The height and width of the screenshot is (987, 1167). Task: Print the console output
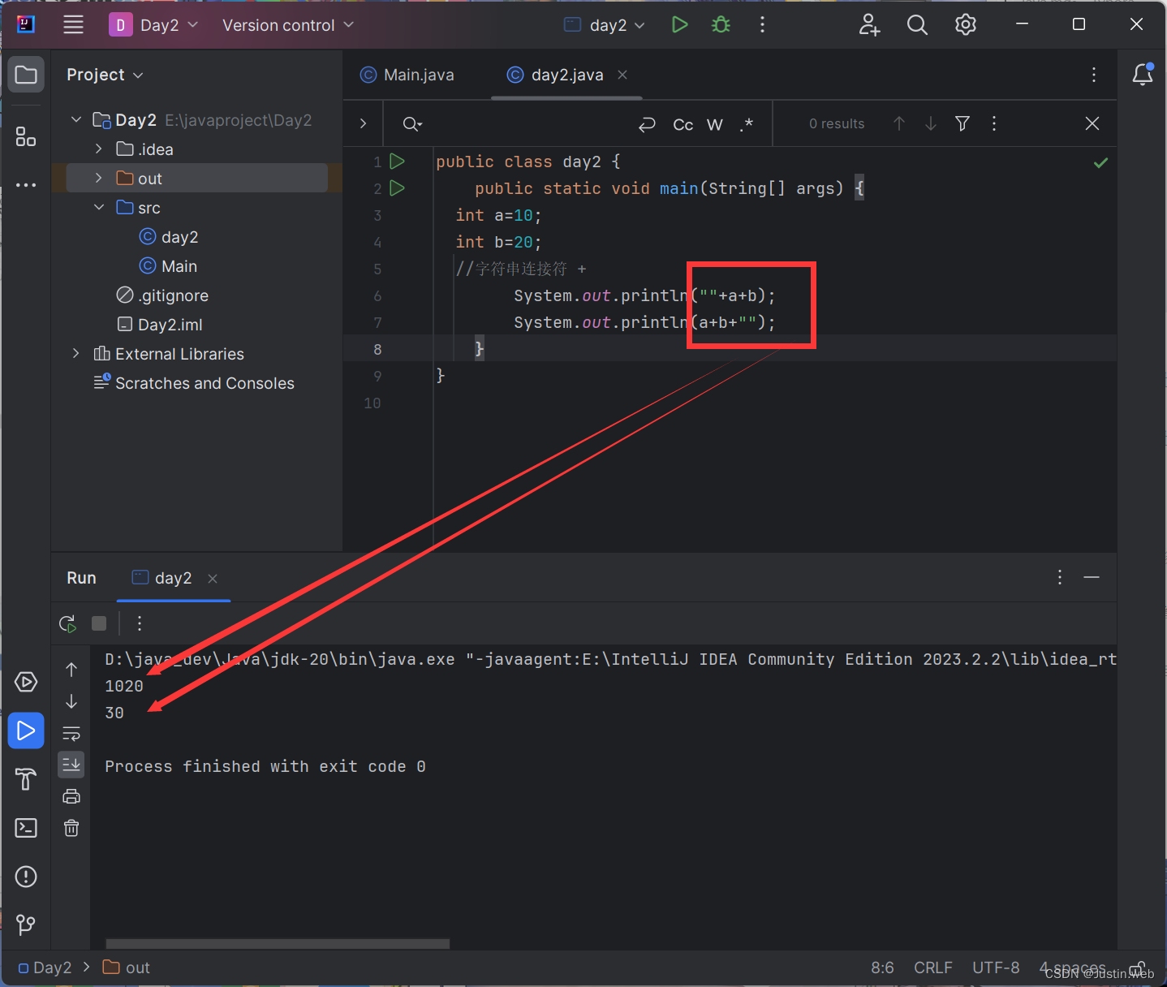[71, 796]
